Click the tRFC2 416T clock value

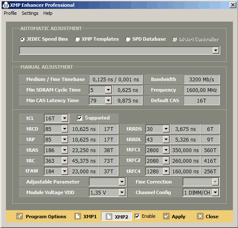point(210,161)
